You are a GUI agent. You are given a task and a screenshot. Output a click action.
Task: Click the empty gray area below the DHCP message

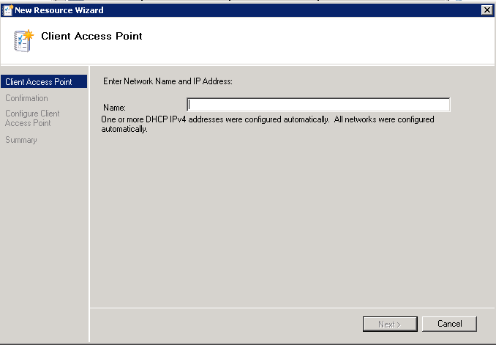tap(293, 220)
